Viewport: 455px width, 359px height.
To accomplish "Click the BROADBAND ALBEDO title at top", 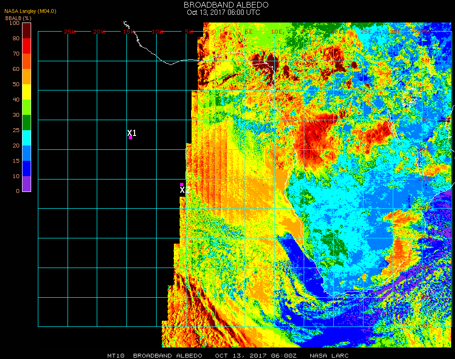I will point(226,5).
